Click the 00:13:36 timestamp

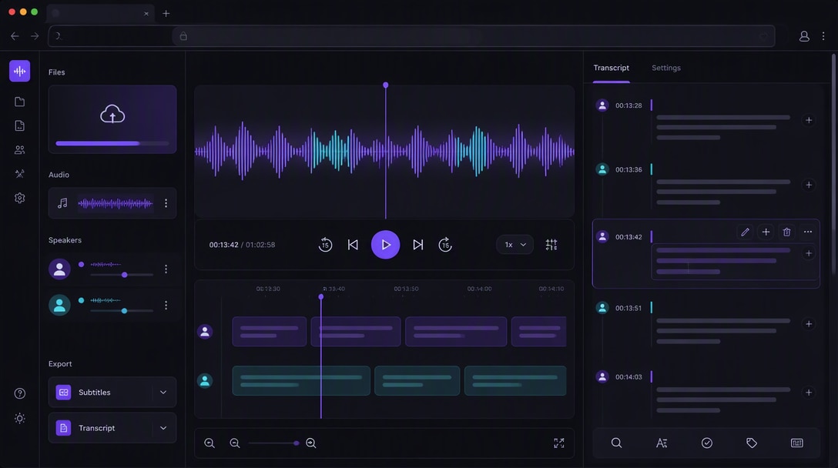tap(628, 169)
